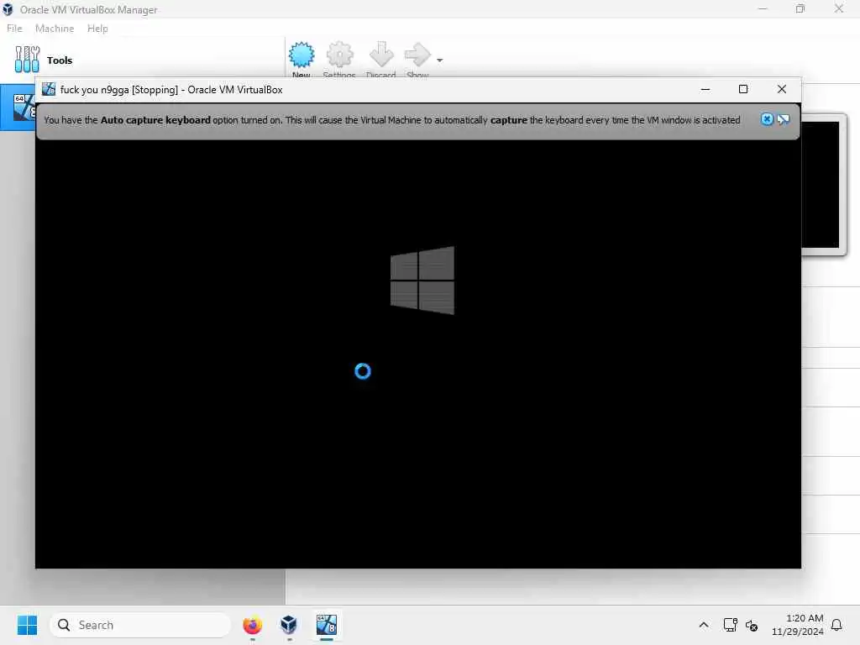Open the notifications bell icon
860x645 pixels.
pyautogui.click(x=836, y=625)
